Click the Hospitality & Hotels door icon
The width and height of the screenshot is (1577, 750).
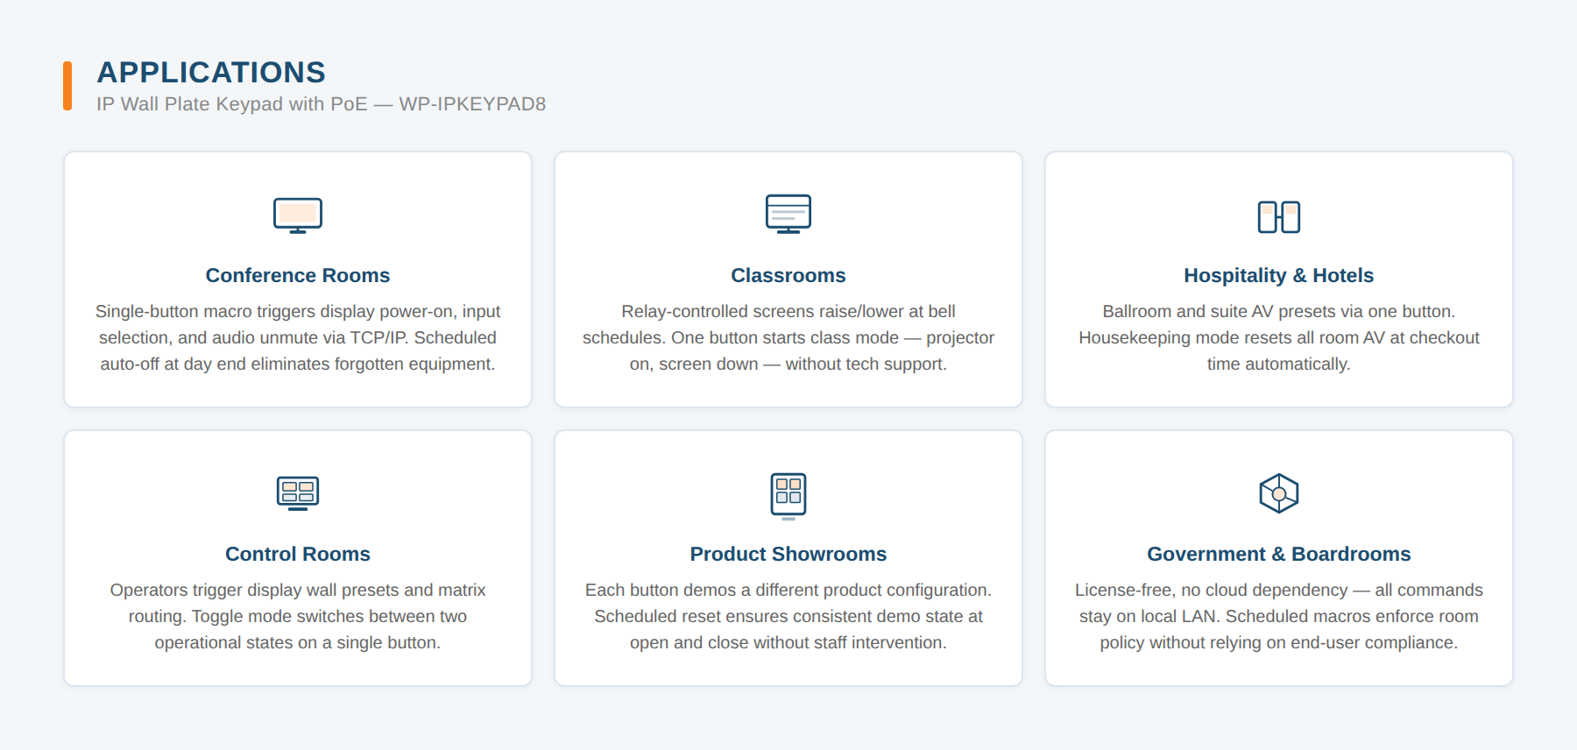[x=1279, y=216]
